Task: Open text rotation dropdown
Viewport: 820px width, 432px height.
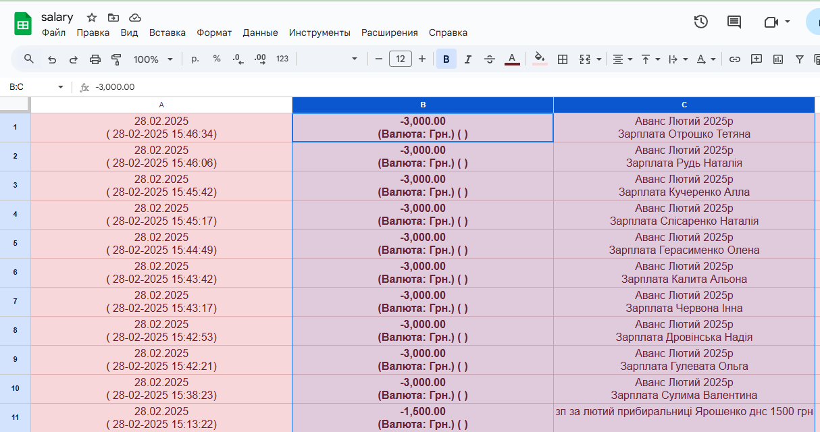Action: [705, 59]
